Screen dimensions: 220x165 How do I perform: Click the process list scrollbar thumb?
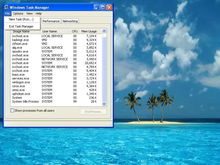[x=104, y=69]
